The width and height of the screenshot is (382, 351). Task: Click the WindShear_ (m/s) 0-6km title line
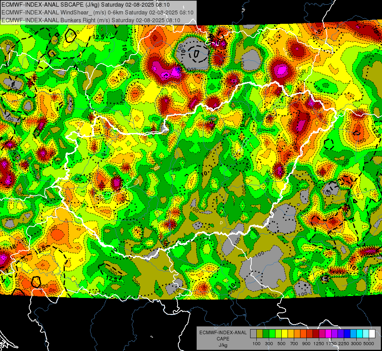[x=98, y=12]
